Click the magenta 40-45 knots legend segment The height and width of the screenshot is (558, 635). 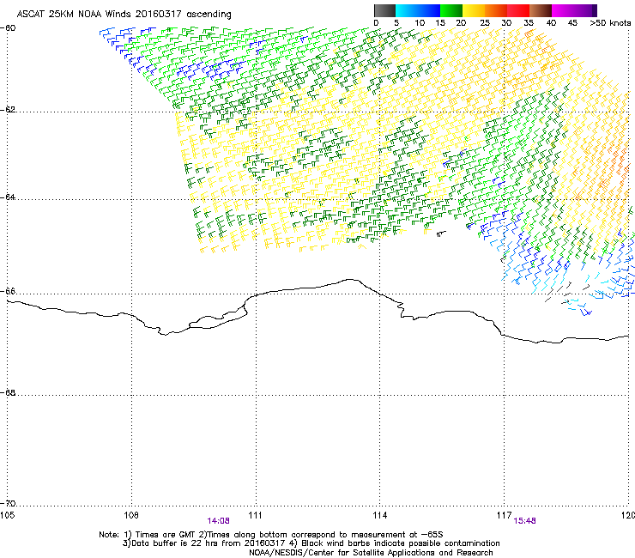(x=563, y=10)
